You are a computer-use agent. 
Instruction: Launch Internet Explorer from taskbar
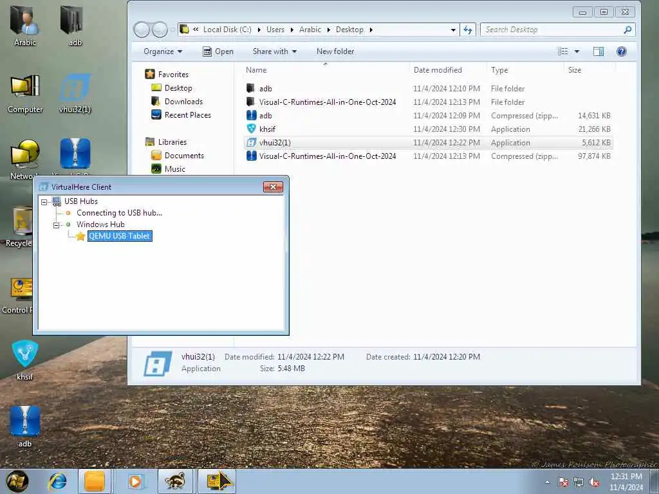58,481
